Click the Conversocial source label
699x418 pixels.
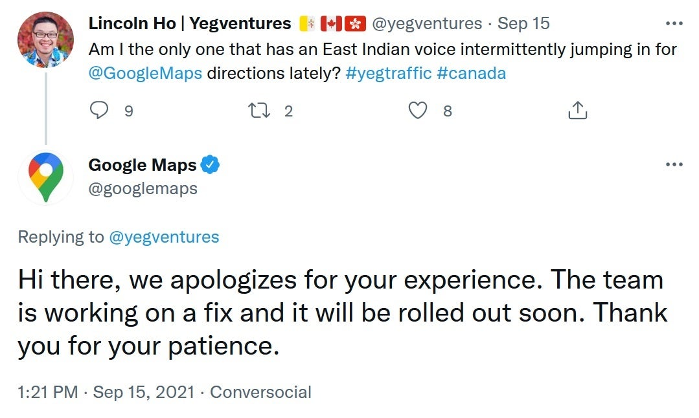[x=261, y=392]
